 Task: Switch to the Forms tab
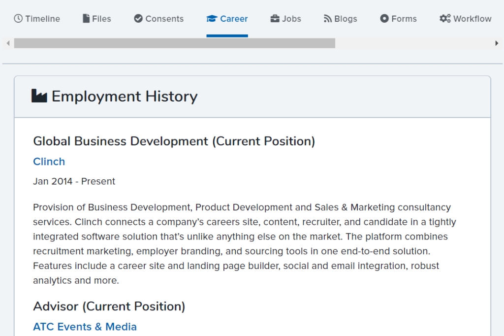(398, 19)
